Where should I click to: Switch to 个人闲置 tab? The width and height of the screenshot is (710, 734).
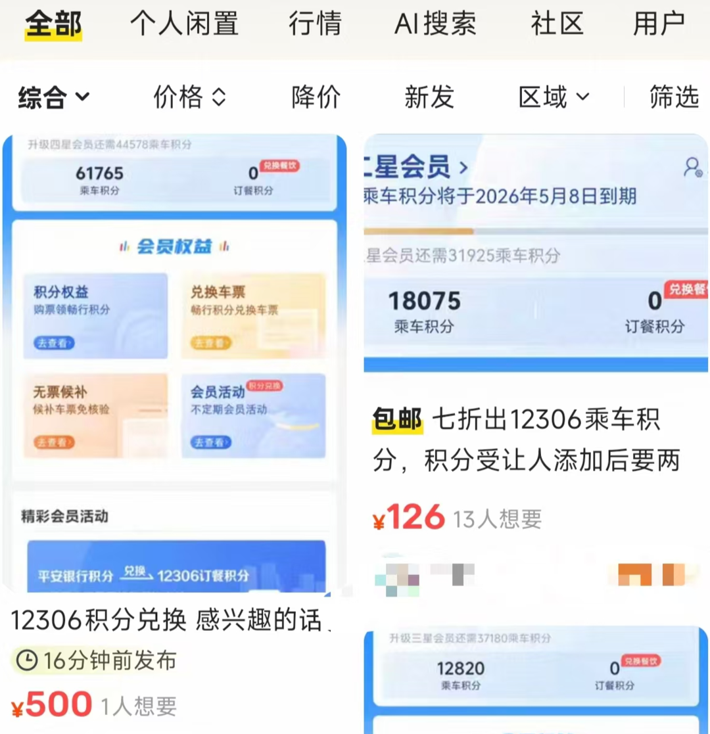click(x=185, y=24)
